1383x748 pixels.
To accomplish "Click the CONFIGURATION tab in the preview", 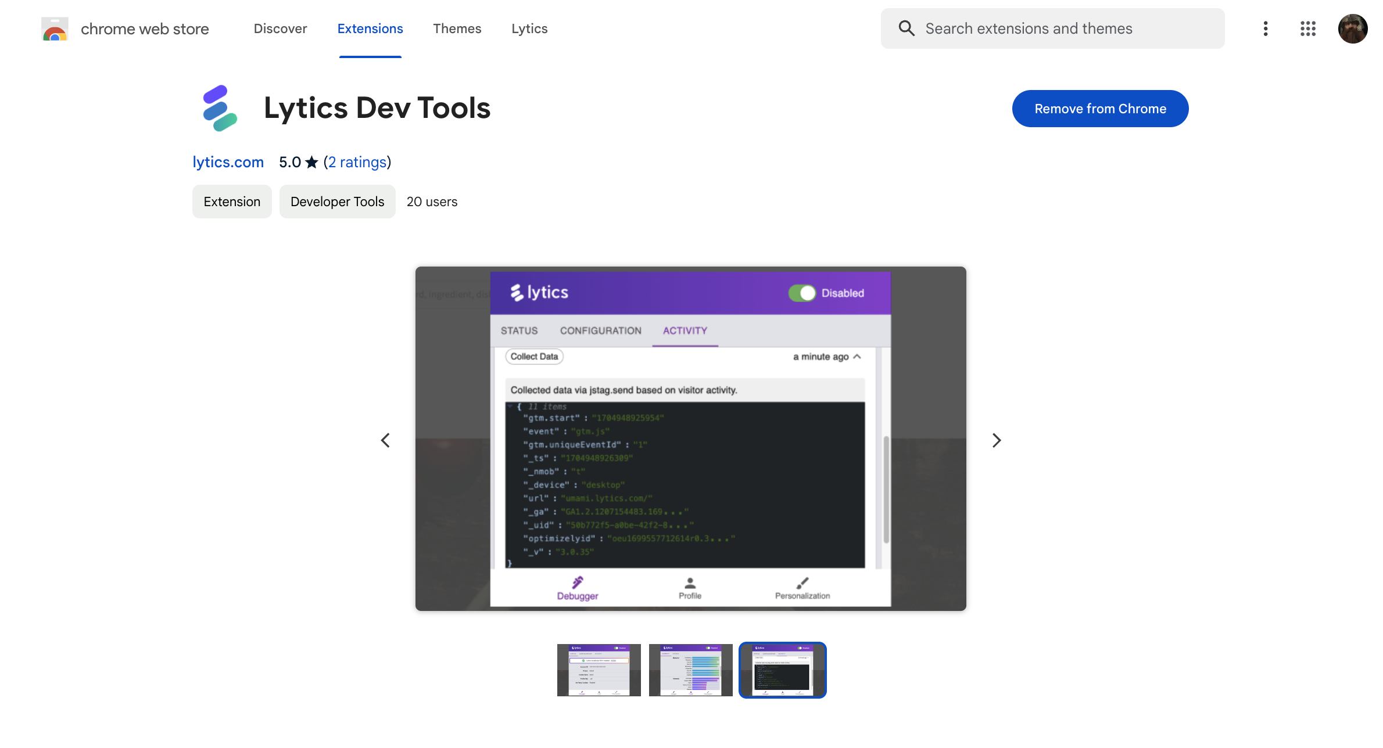I will [x=601, y=330].
